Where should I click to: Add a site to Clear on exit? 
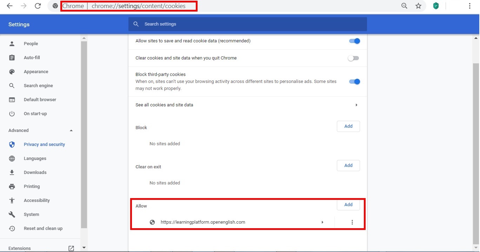click(348, 166)
